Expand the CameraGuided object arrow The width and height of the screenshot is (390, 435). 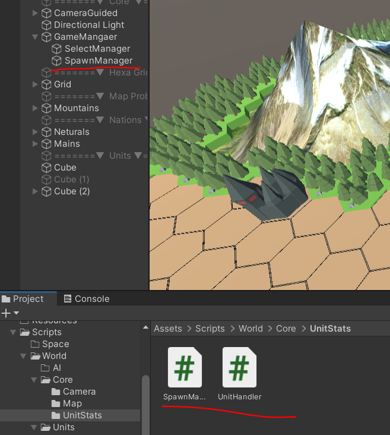tap(35, 13)
